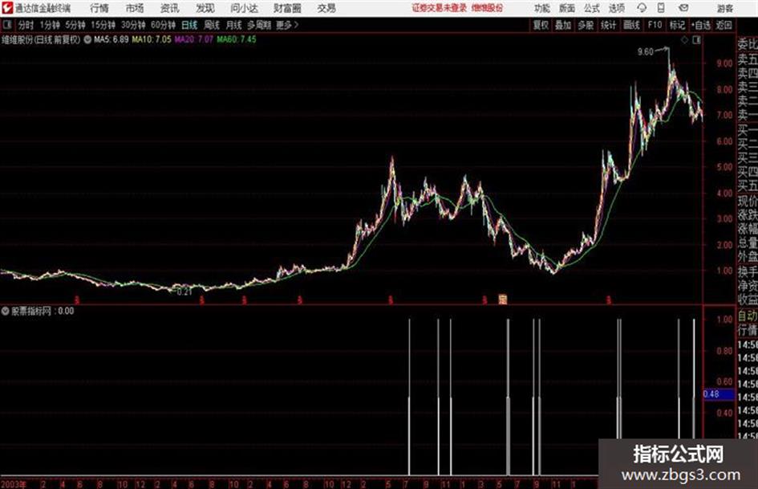Click the MA5: 6.89 indicator value
The height and width of the screenshot is (489, 758).
tap(111, 39)
